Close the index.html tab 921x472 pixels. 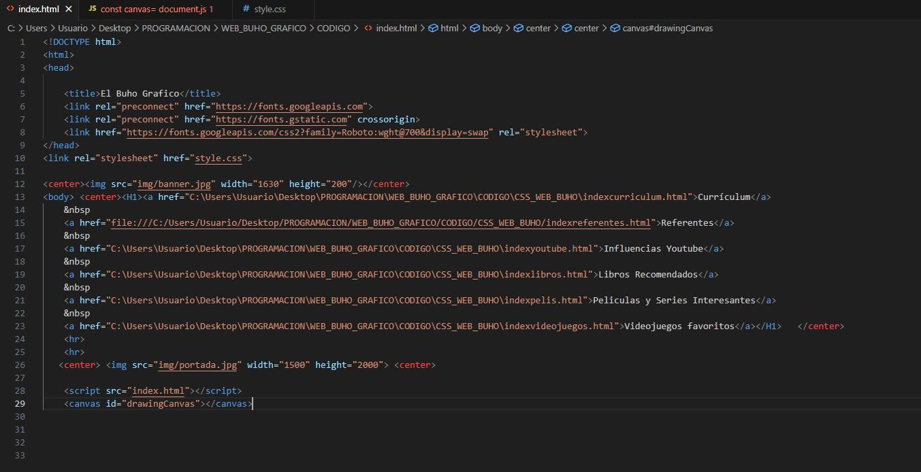69,10
